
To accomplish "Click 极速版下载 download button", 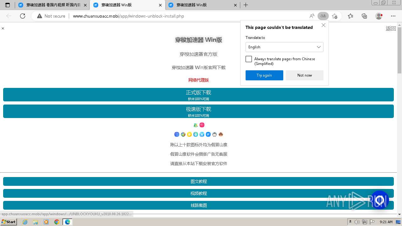I will (198, 111).
